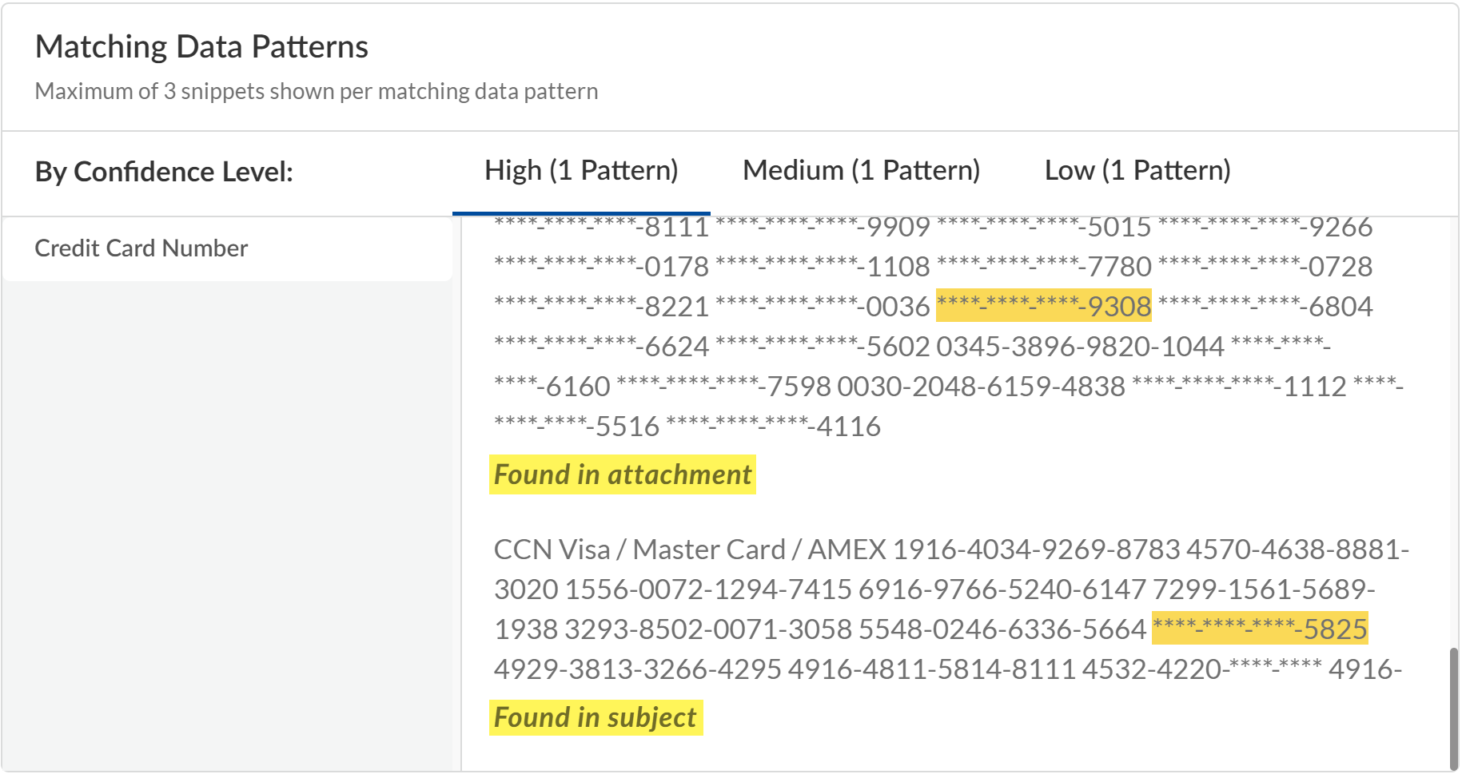
Task: Click card number 1916-4034-9269-8783
Action: click(1036, 550)
